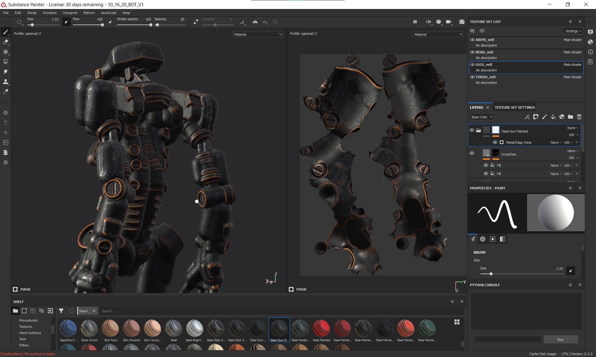Adjust the Flow slider handle
The height and width of the screenshot is (357, 596).
click(102, 25)
